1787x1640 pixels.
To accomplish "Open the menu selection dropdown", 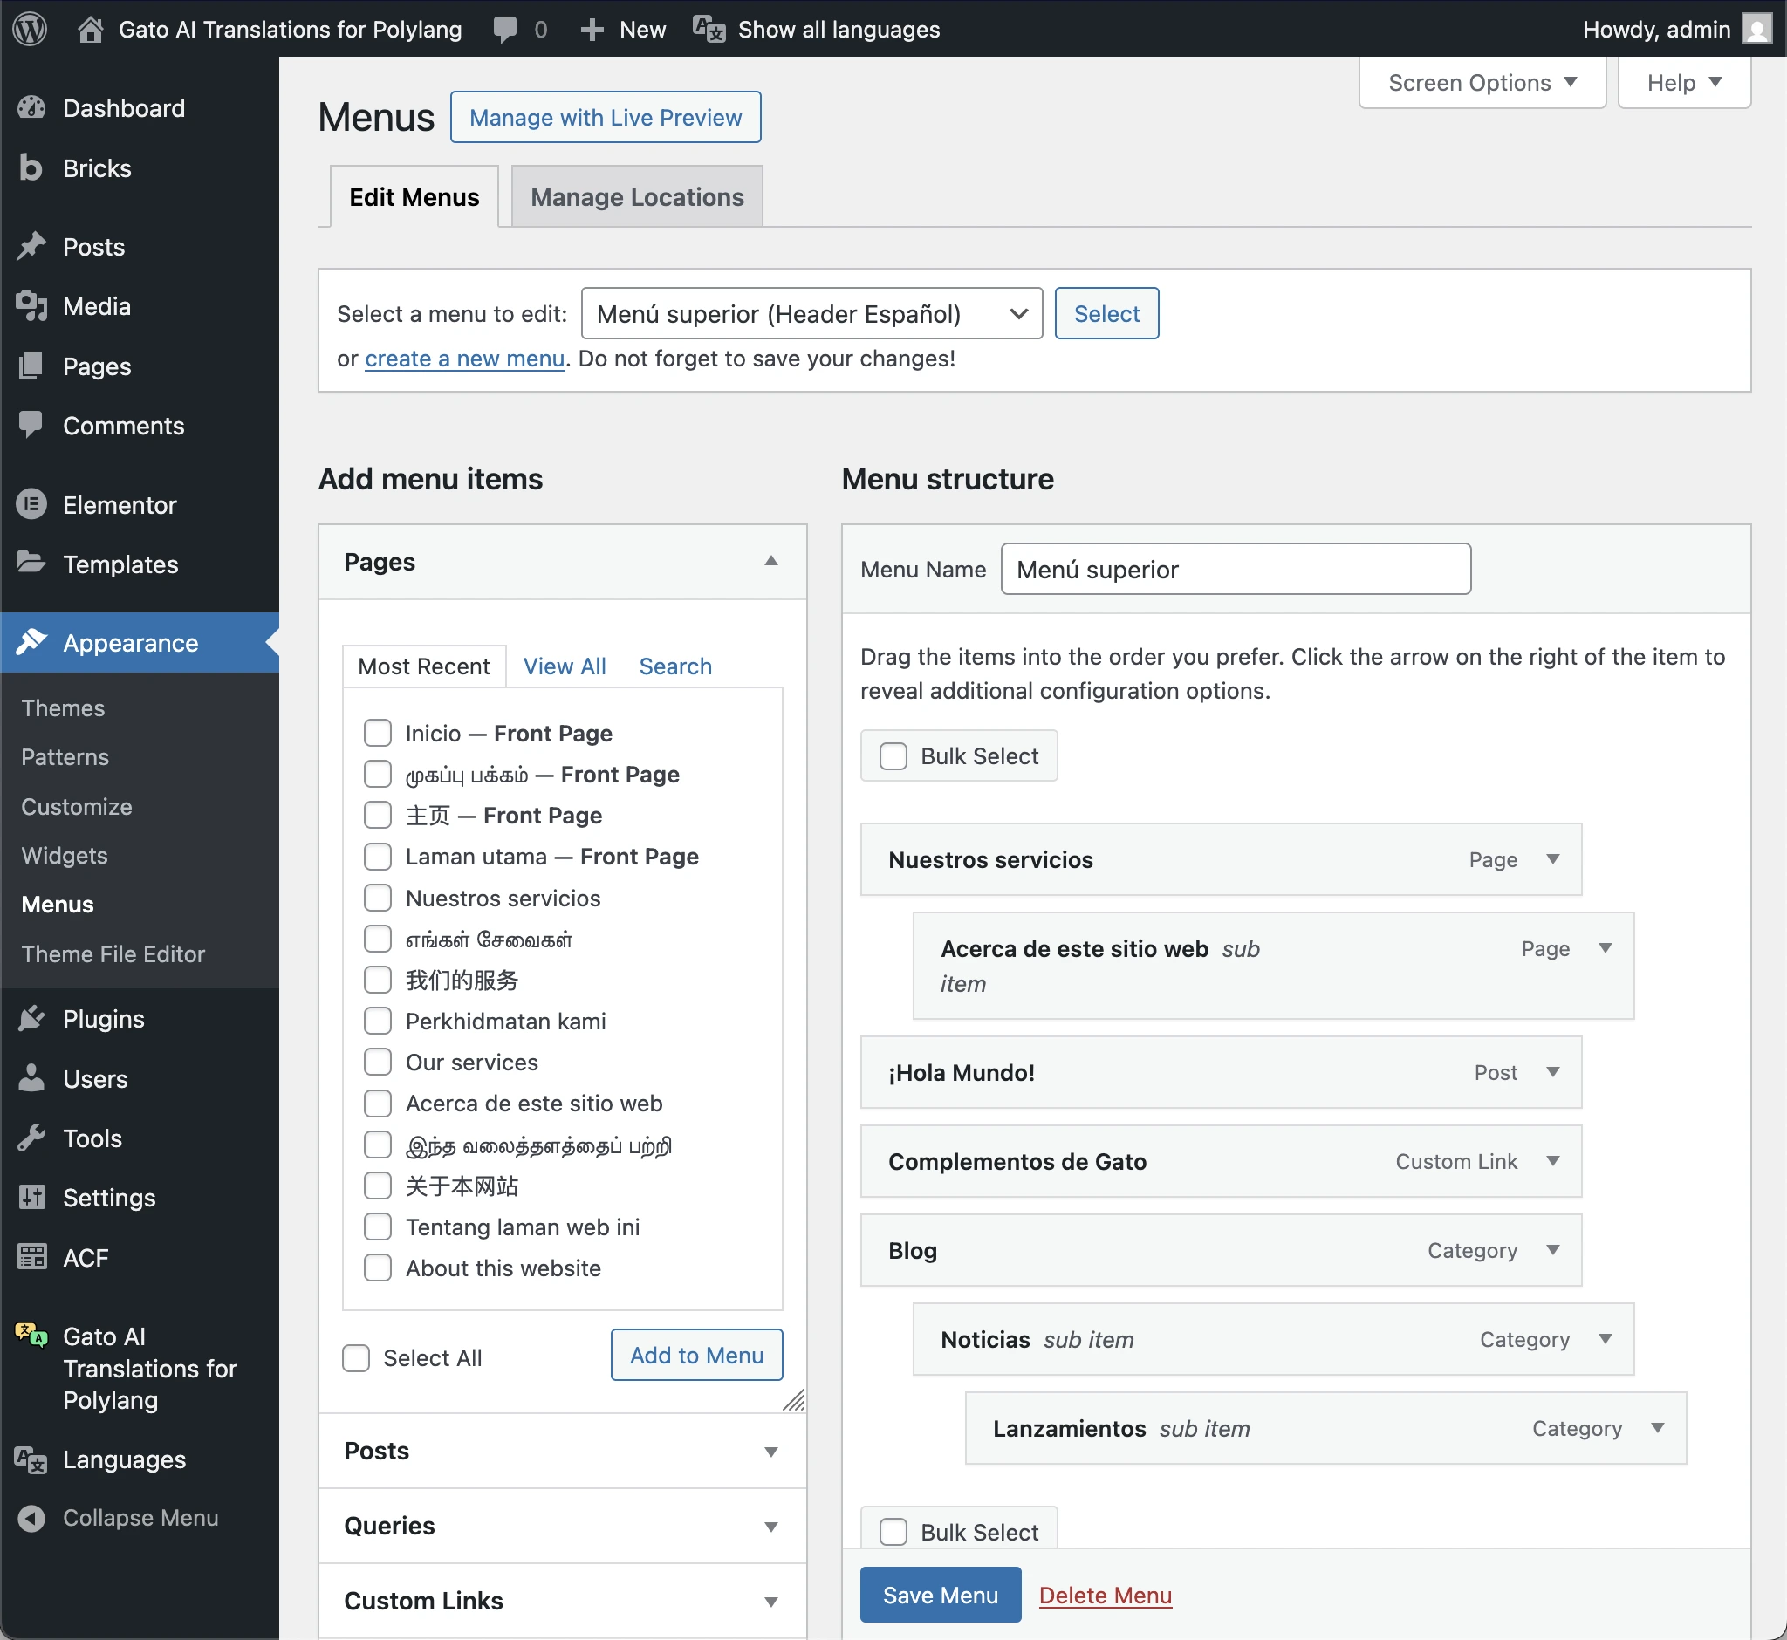I will (x=811, y=313).
